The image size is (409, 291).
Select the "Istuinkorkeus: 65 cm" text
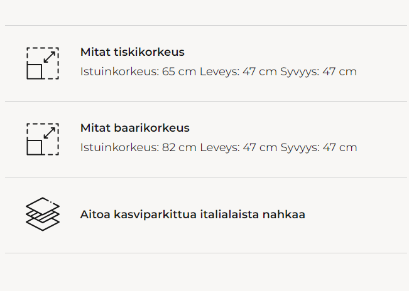[x=138, y=71]
